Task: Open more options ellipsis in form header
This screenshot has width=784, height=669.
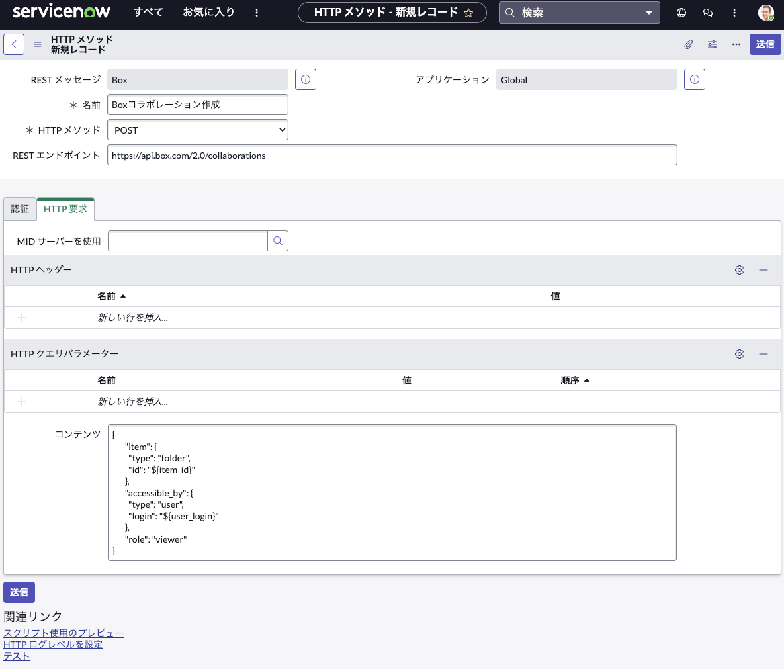Action: [x=736, y=44]
